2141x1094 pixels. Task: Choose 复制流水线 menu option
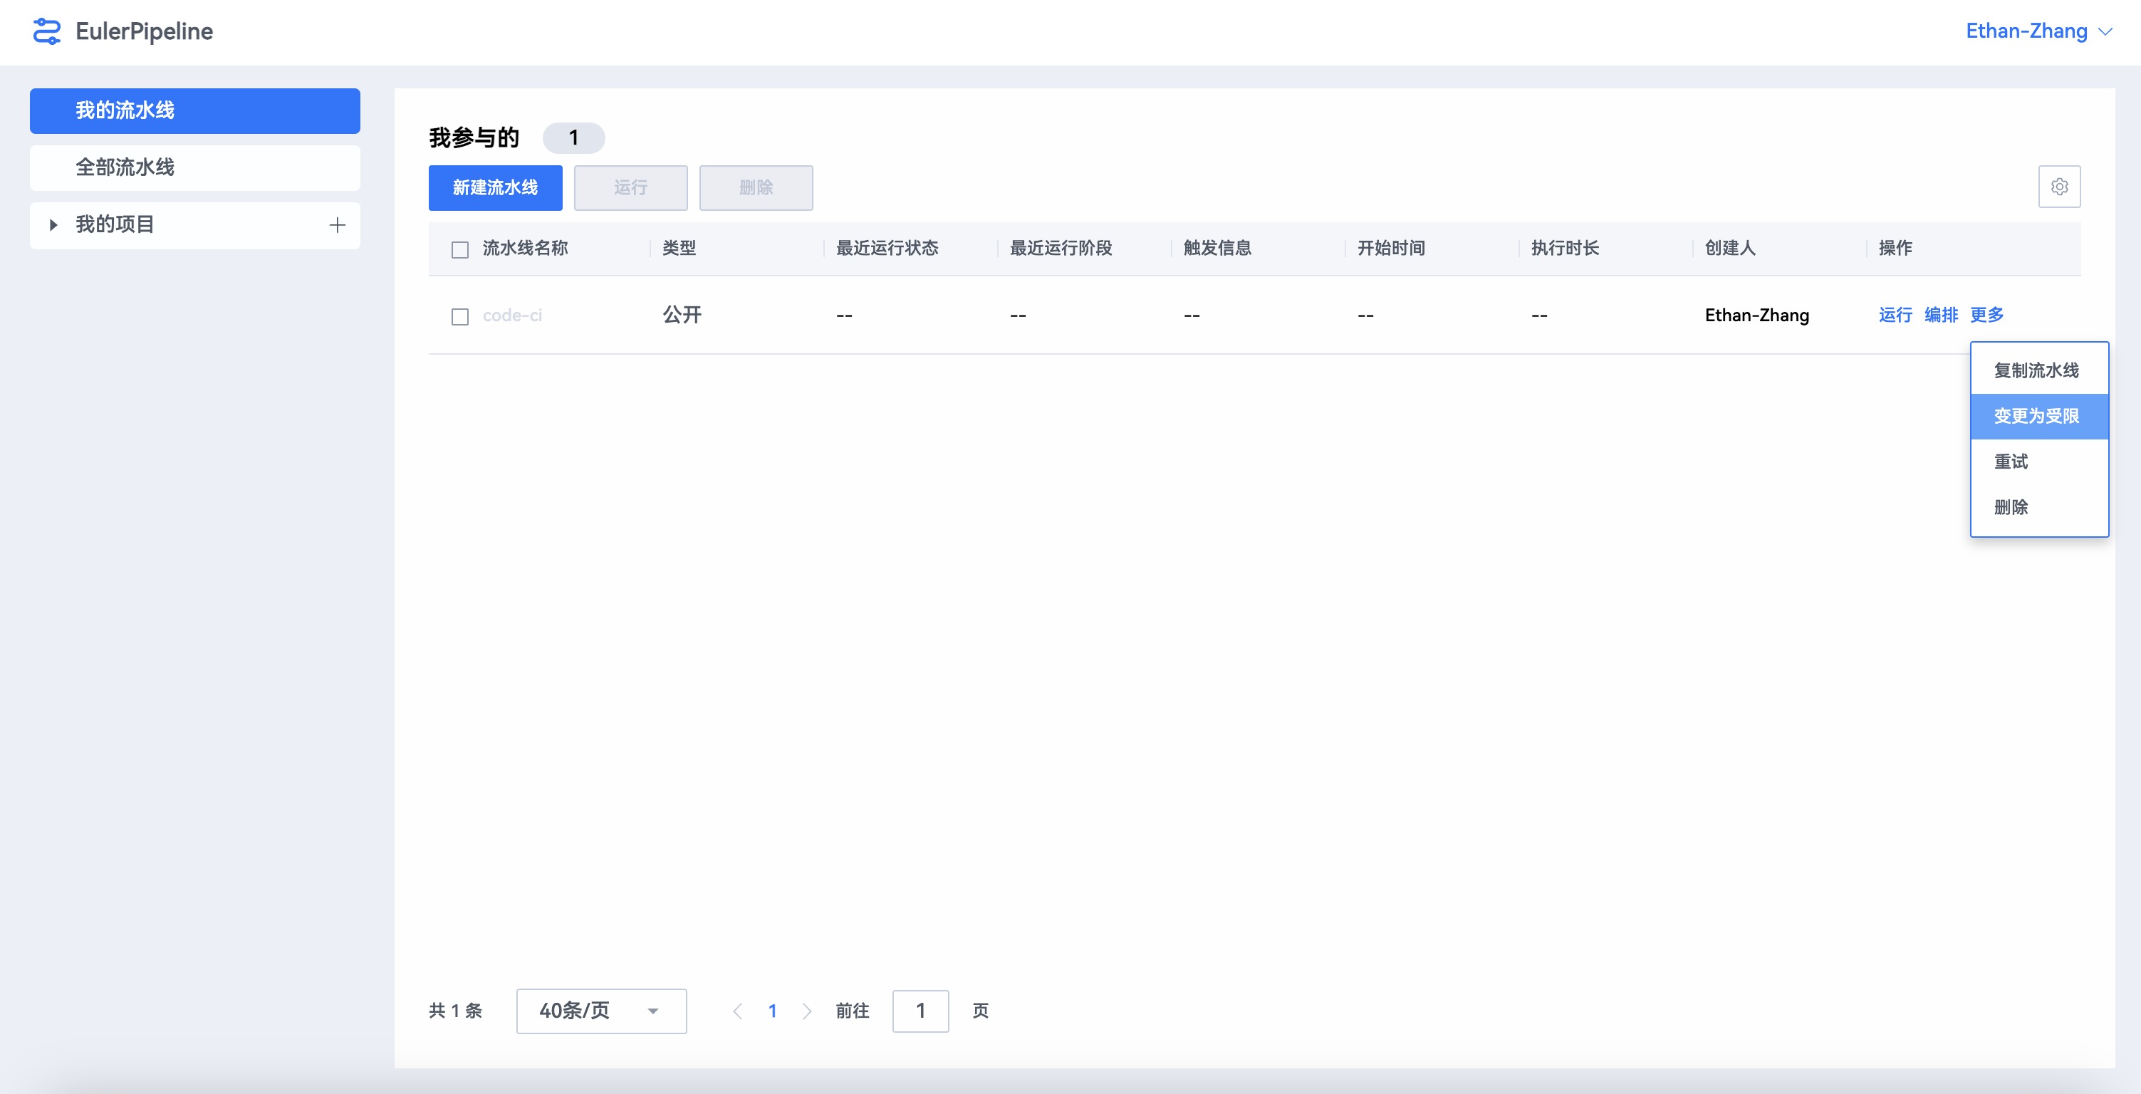[x=2036, y=371]
